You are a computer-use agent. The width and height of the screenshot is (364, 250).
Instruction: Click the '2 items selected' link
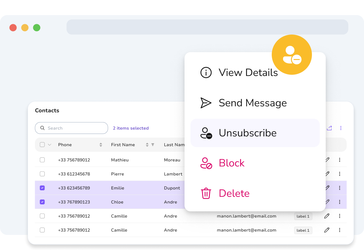(131, 128)
